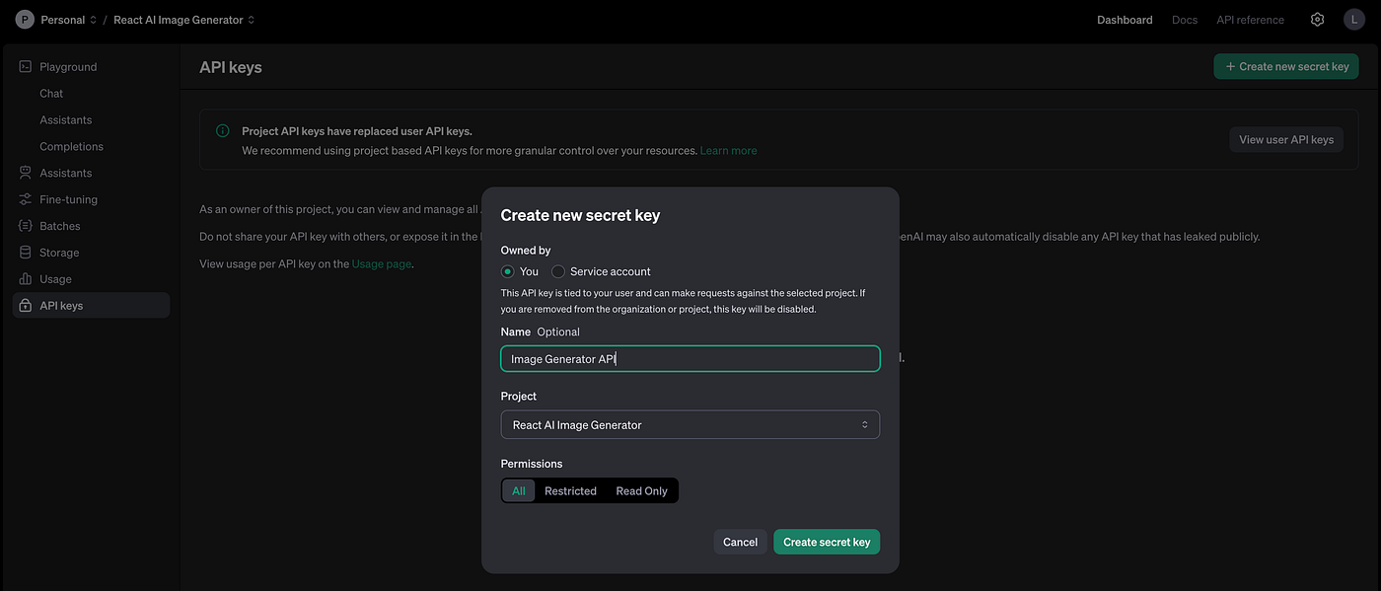Go to the Dashboard tab
The height and width of the screenshot is (591, 1381).
pos(1125,19)
